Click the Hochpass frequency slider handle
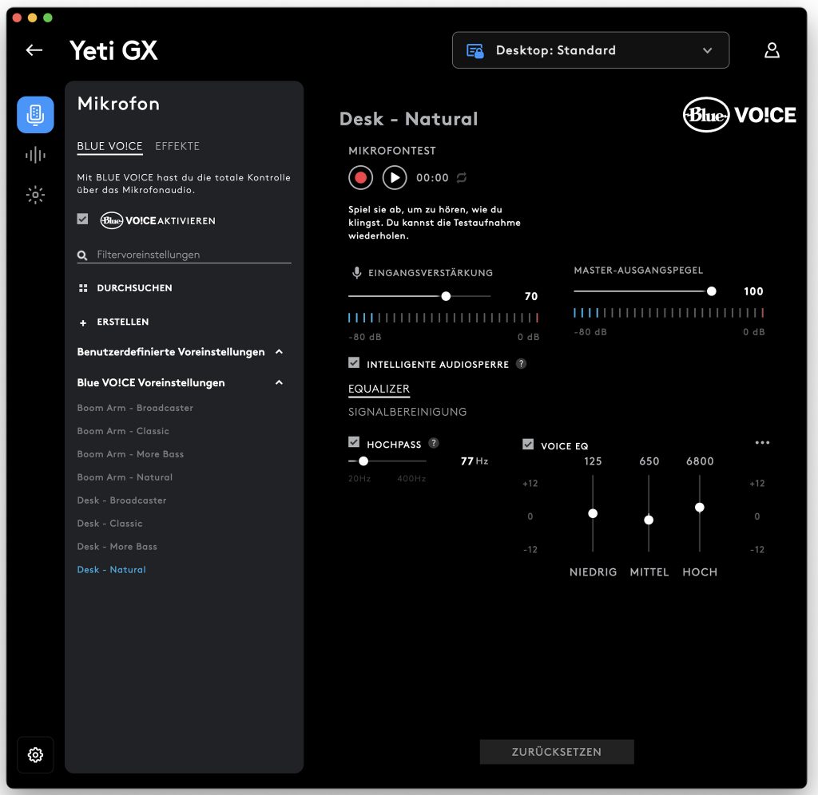 363,461
